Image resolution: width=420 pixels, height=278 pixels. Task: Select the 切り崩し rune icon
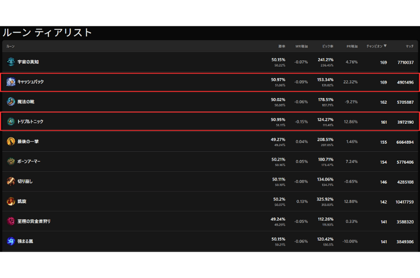click(x=11, y=181)
